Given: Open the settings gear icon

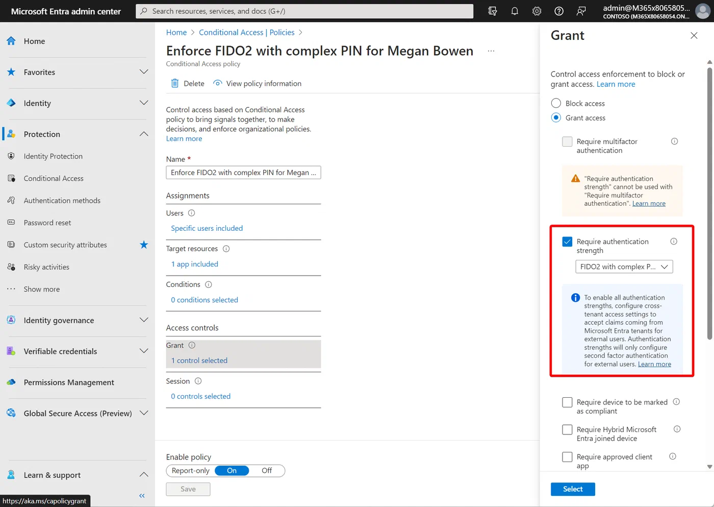Looking at the screenshot, I should point(537,11).
